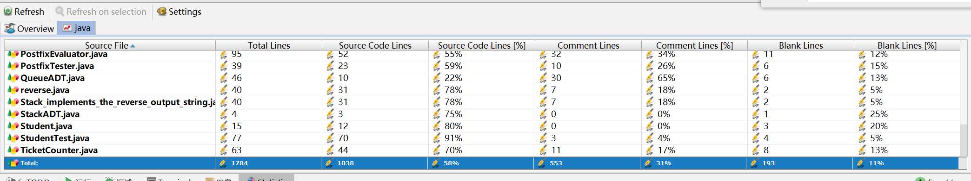Select the Student.java file name
The image size is (971, 181).
46,126
